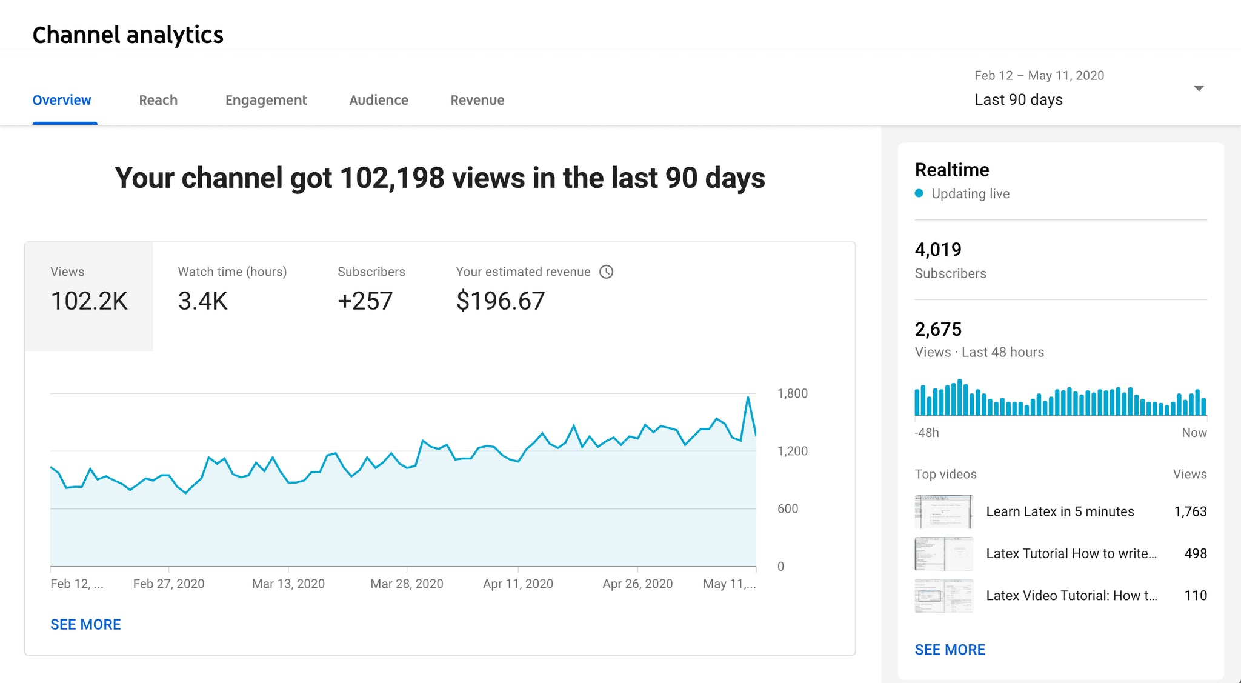Switch to the Reach tab
This screenshot has width=1241, height=683.
pos(158,100)
